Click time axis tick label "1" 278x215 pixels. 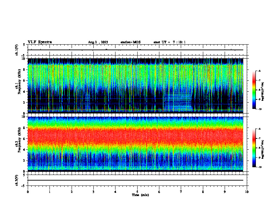coord(49,192)
